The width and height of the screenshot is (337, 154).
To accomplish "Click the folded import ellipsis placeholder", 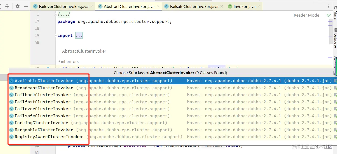I will [x=79, y=36].
